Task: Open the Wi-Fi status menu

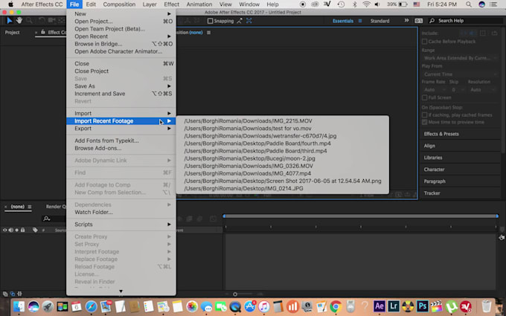Action: click(366, 4)
